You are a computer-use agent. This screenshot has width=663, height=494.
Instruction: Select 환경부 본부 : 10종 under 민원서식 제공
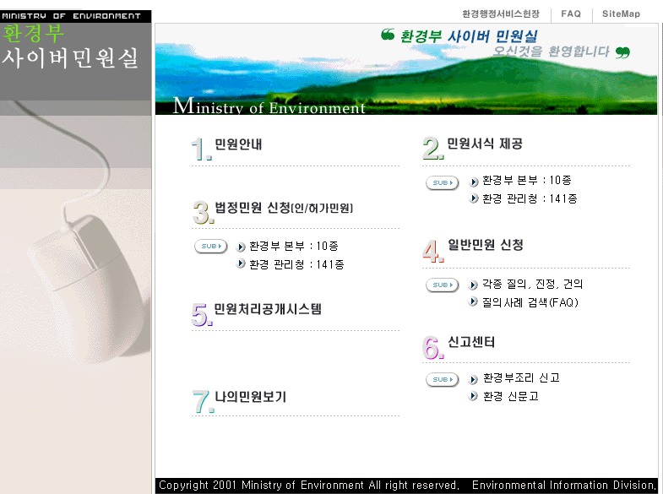tap(527, 181)
